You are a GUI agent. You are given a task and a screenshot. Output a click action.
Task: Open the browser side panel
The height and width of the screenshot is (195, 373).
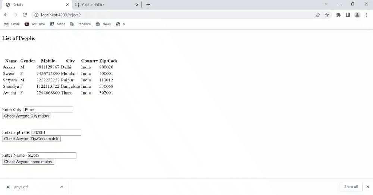pos(348,15)
